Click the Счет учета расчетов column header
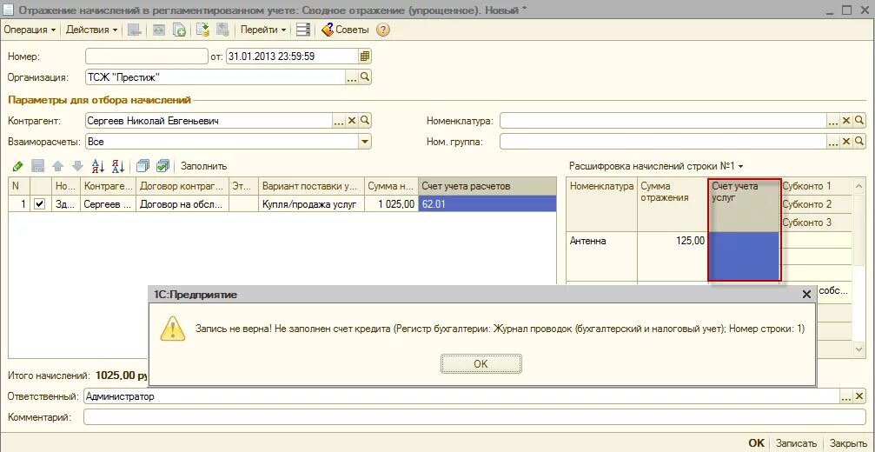 click(487, 186)
